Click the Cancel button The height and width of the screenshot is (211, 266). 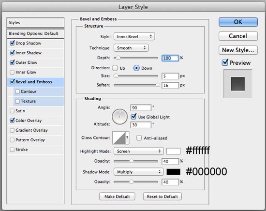[x=238, y=36]
